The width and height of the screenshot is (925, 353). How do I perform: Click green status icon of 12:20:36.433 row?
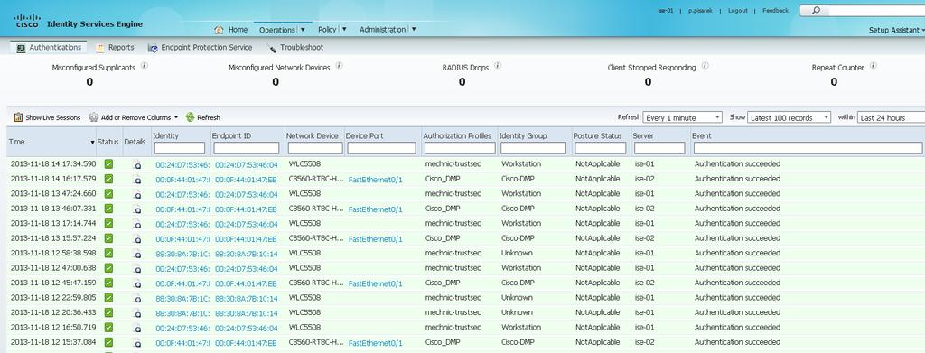(108, 312)
